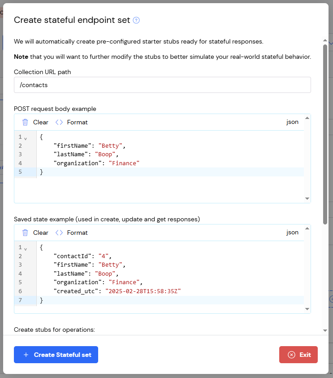Click closing brace line 7 in Saved state editor
333x378 pixels.
click(x=41, y=300)
